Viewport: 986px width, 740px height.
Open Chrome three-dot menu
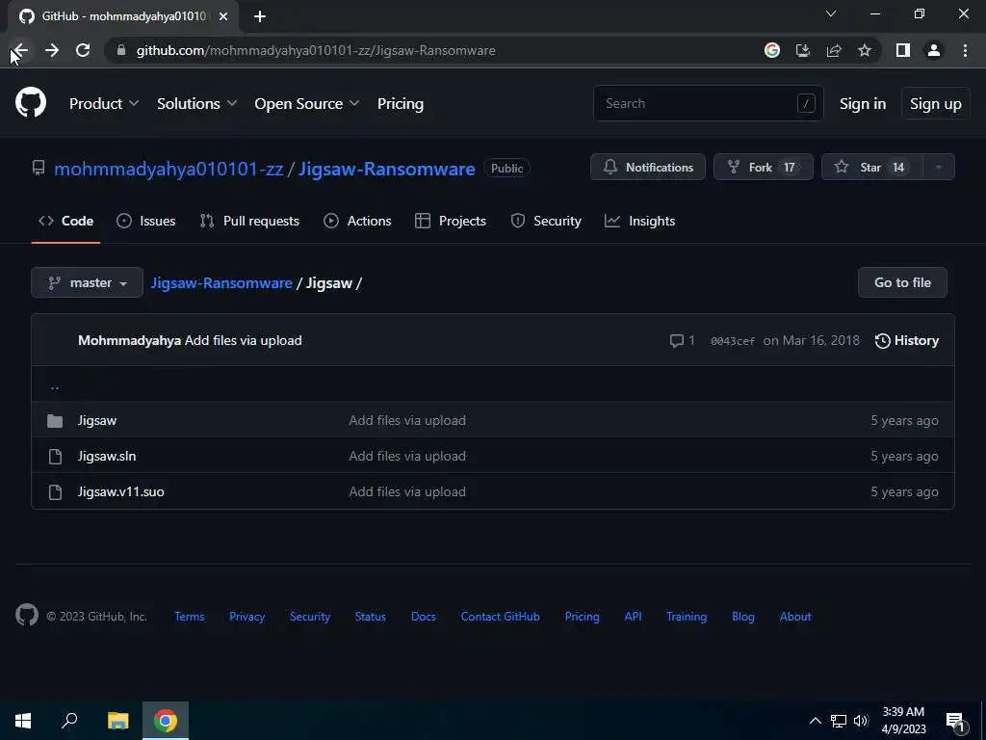[x=965, y=50]
